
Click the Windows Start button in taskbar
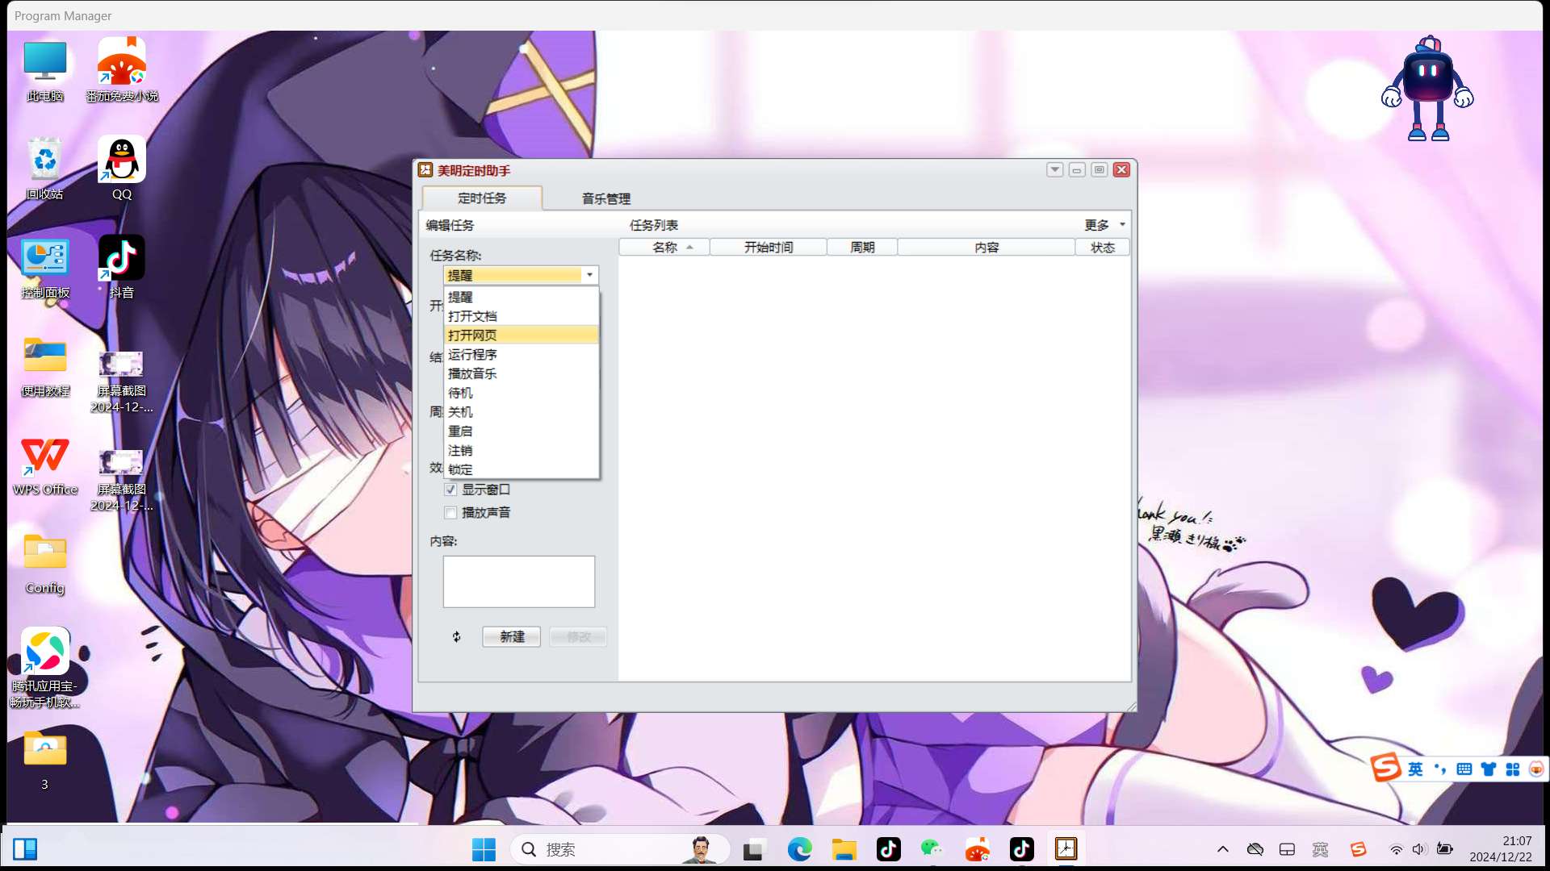pyautogui.click(x=484, y=849)
